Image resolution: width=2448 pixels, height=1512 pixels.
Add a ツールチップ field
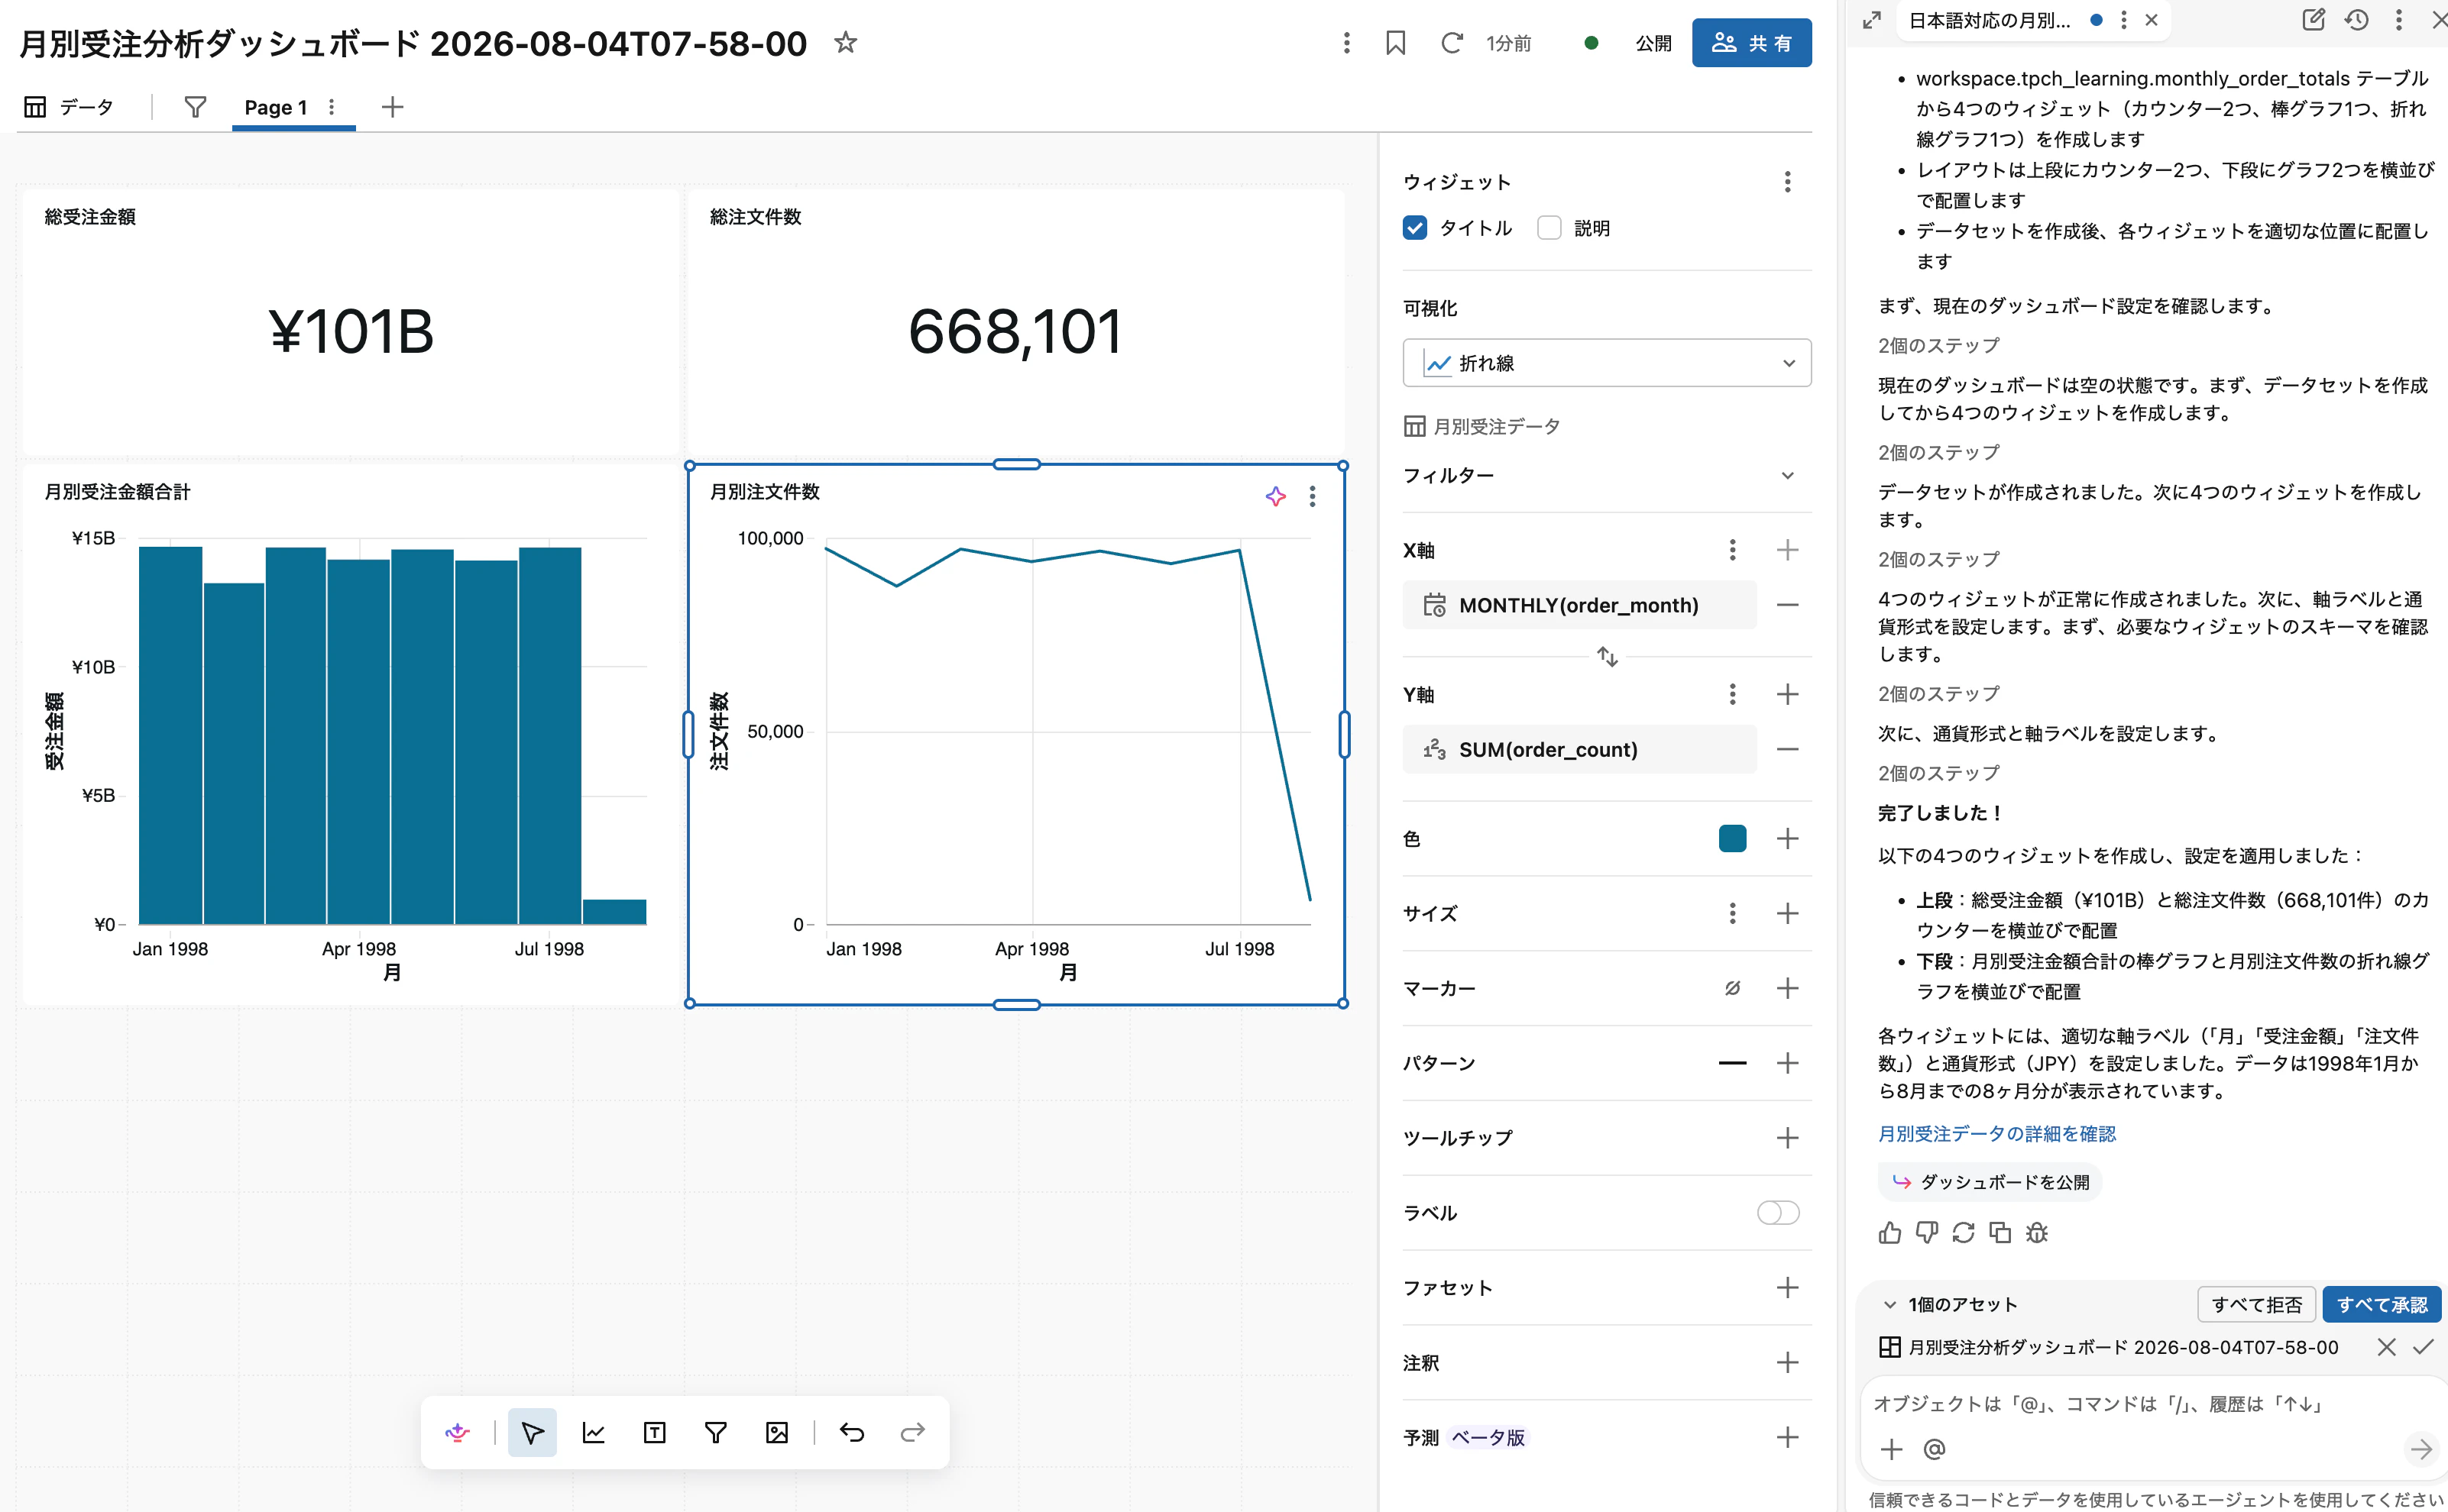click(x=1788, y=1138)
